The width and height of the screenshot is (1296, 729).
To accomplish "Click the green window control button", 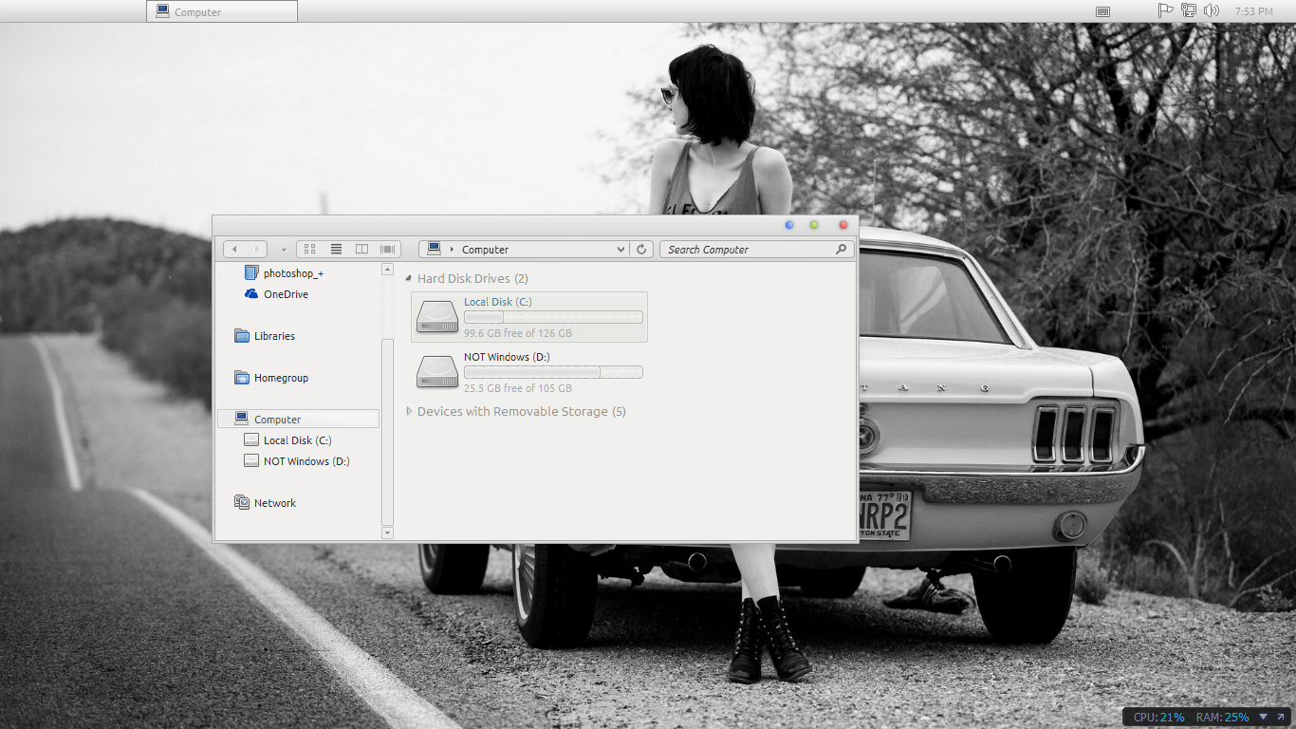I will 814,225.
